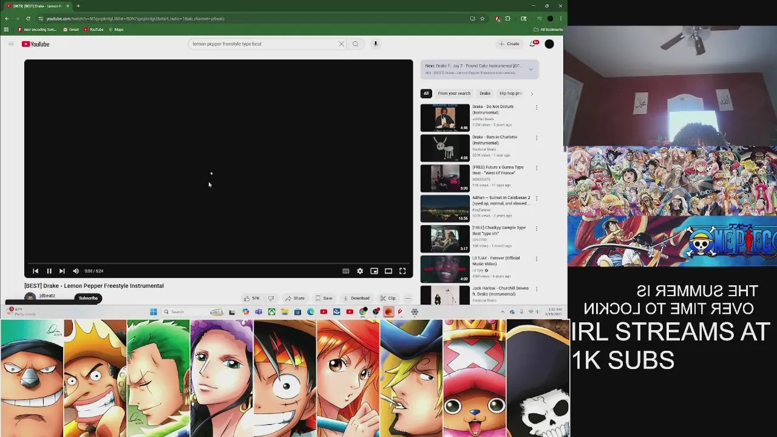Expand the Mix playlist panel chevron
This screenshot has width=777, height=437.
point(531,69)
